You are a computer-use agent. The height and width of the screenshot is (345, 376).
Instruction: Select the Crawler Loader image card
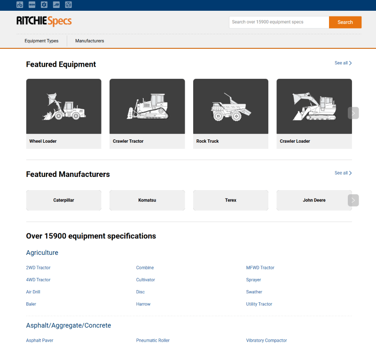point(314,107)
